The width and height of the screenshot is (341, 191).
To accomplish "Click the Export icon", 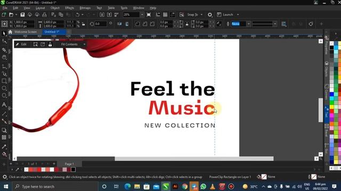I will coord(109,15).
